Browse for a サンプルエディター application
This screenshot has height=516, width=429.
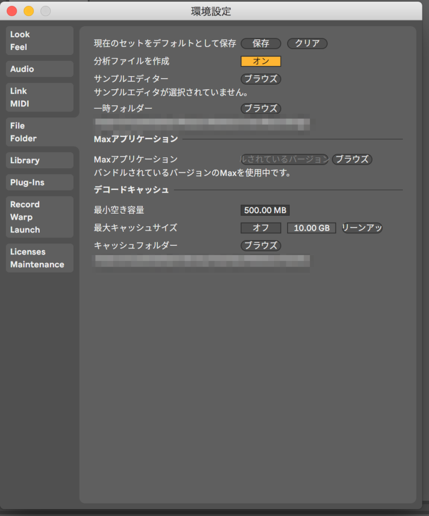261,79
